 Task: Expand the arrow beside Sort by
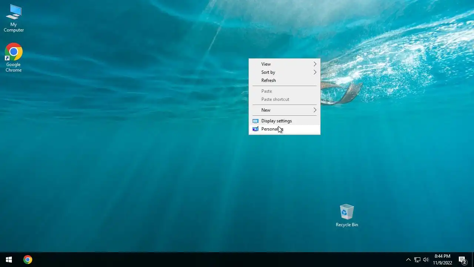315,72
